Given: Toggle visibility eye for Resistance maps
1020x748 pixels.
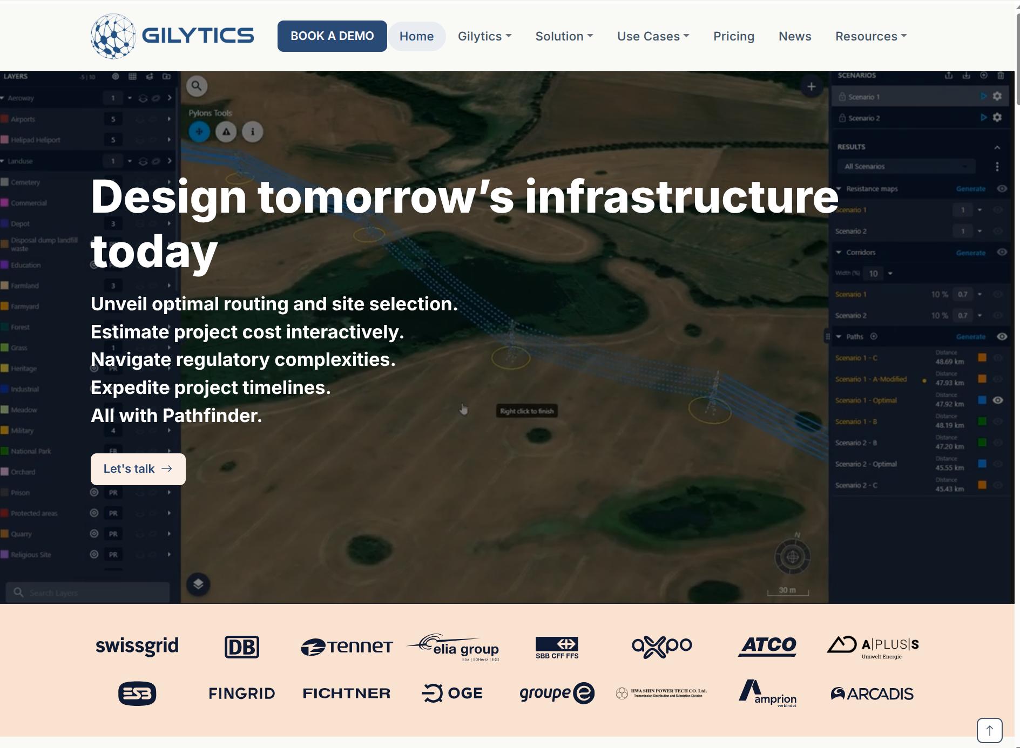Looking at the screenshot, I should click(x=1002, y=189).
